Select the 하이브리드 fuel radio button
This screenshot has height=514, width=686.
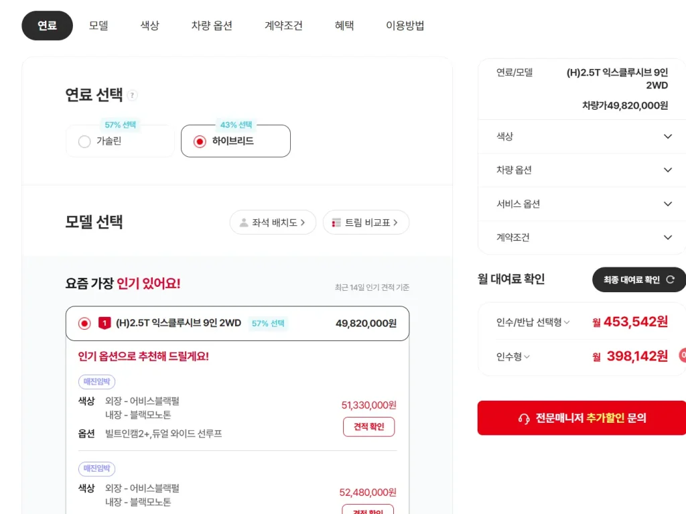tap(200, 141)
